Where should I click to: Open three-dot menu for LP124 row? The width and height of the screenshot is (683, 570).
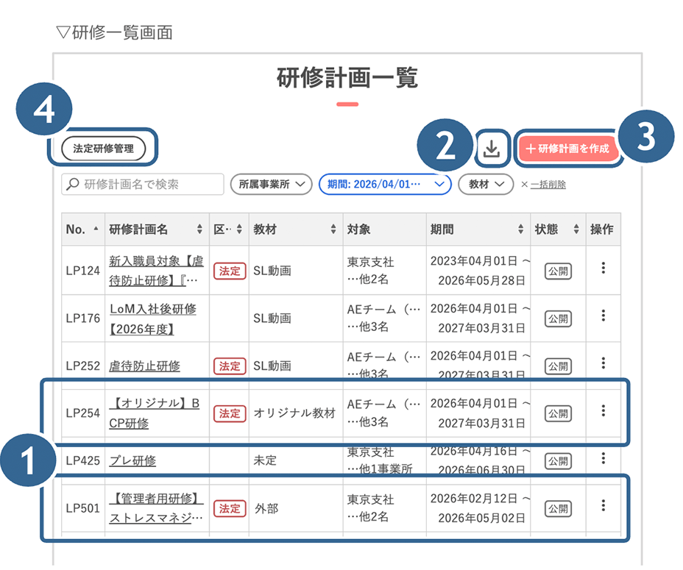tap(604, 268)
